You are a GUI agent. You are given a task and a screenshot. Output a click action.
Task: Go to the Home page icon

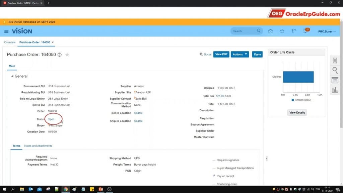pos(270,31)
